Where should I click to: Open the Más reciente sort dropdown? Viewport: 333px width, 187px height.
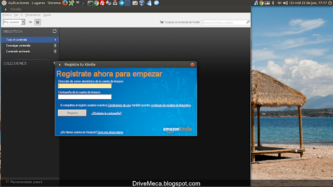pyautogui.click(x=14, y=22)
